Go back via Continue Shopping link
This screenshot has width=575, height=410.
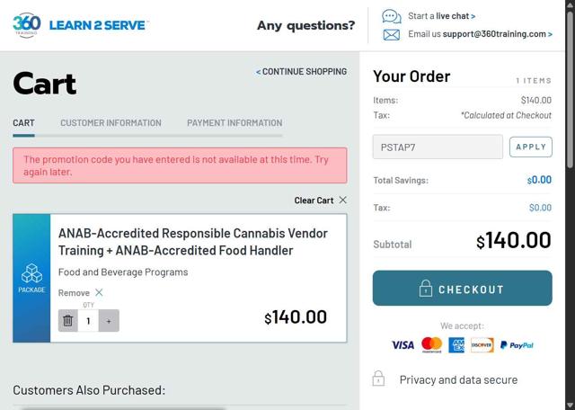tap(302, 72)
